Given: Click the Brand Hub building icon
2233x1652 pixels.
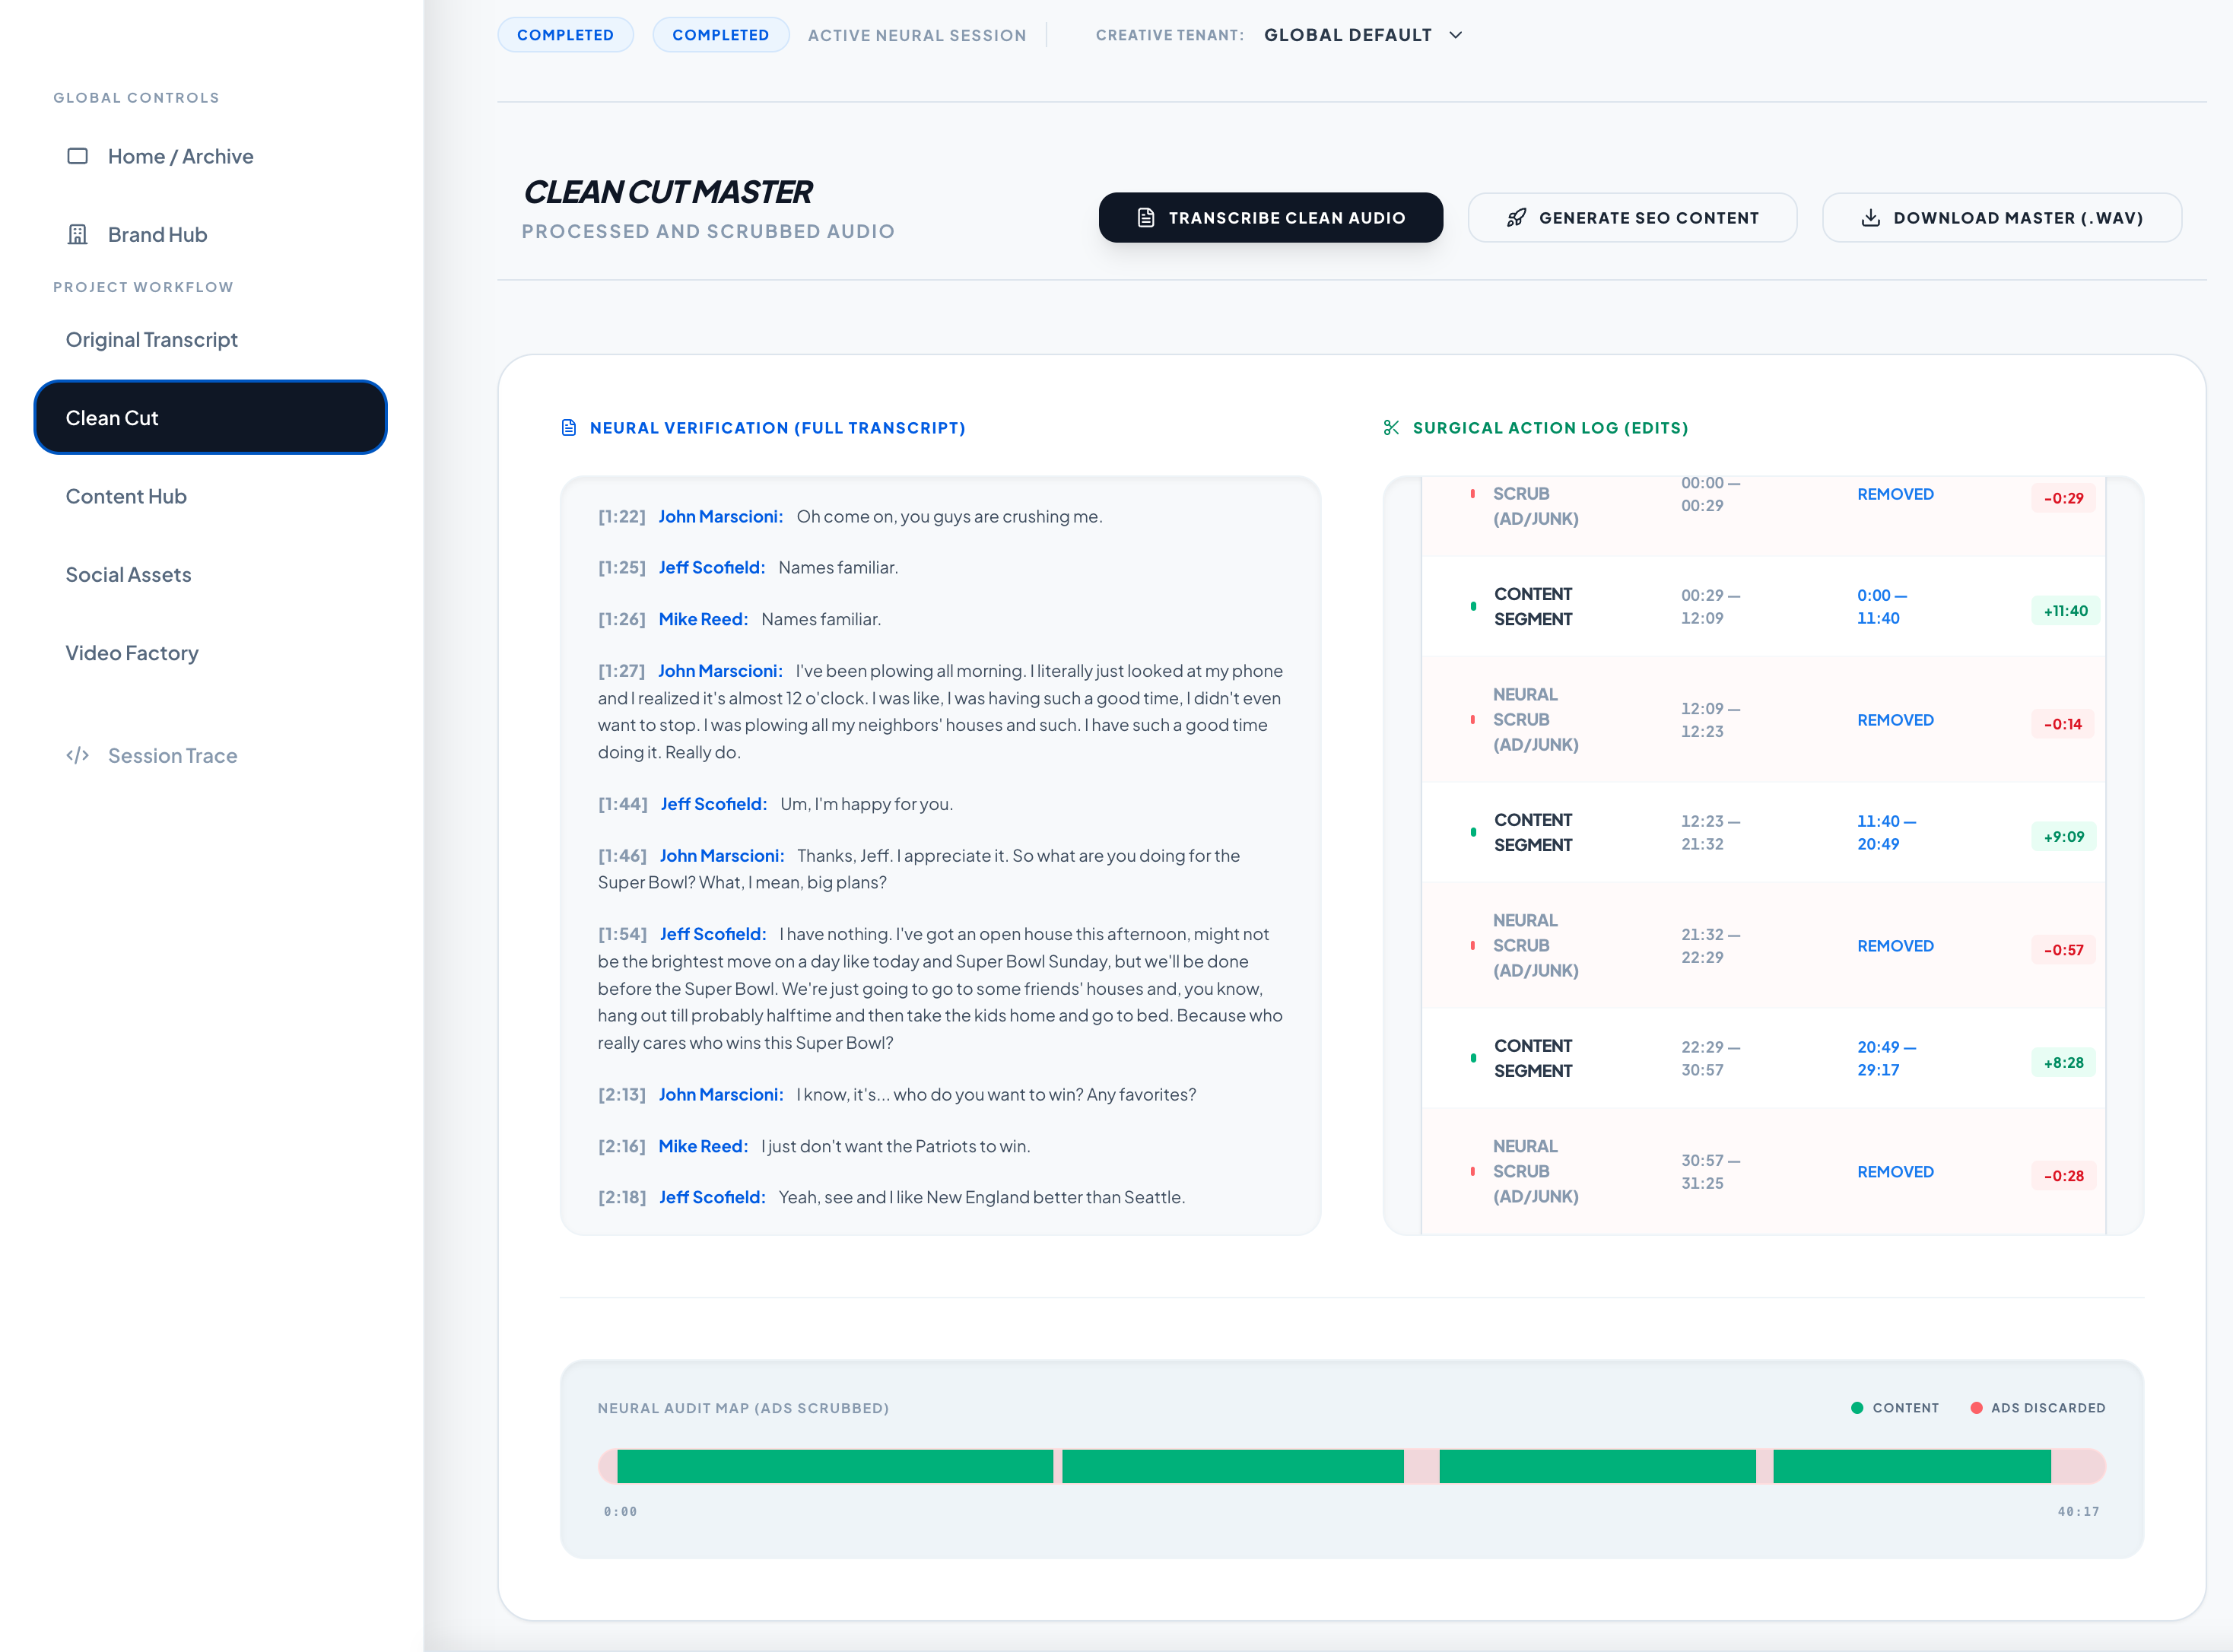Looking at the screenshot, I should click(x=77, y=234).
